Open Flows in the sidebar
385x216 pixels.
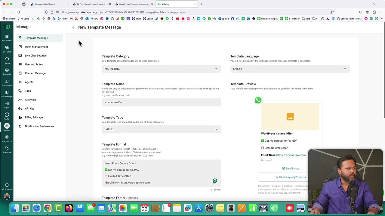7,105
